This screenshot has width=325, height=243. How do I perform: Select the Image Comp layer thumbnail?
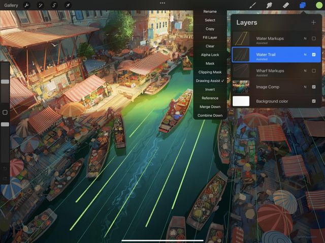coord(241,87)
